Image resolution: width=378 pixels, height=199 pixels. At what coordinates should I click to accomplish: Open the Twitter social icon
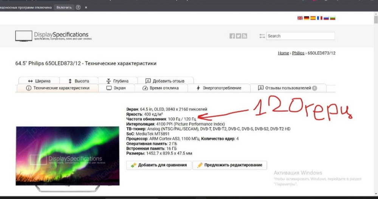coord(239,36)
